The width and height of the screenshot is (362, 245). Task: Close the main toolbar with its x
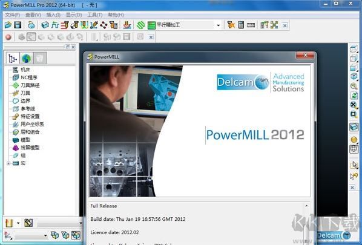(285, 25)
